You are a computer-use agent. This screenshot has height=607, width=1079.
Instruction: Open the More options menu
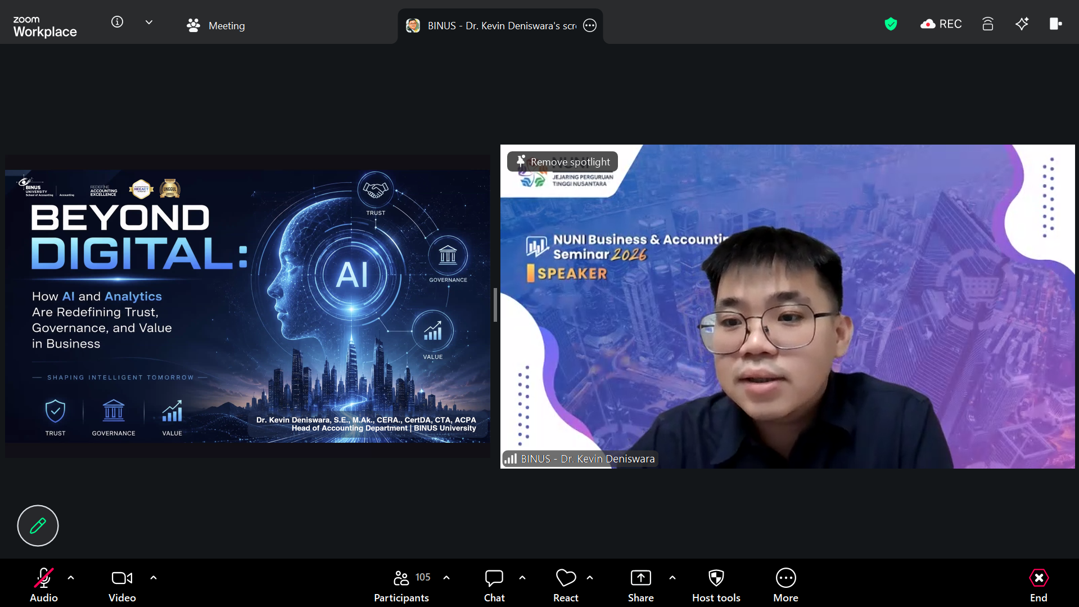785,585
